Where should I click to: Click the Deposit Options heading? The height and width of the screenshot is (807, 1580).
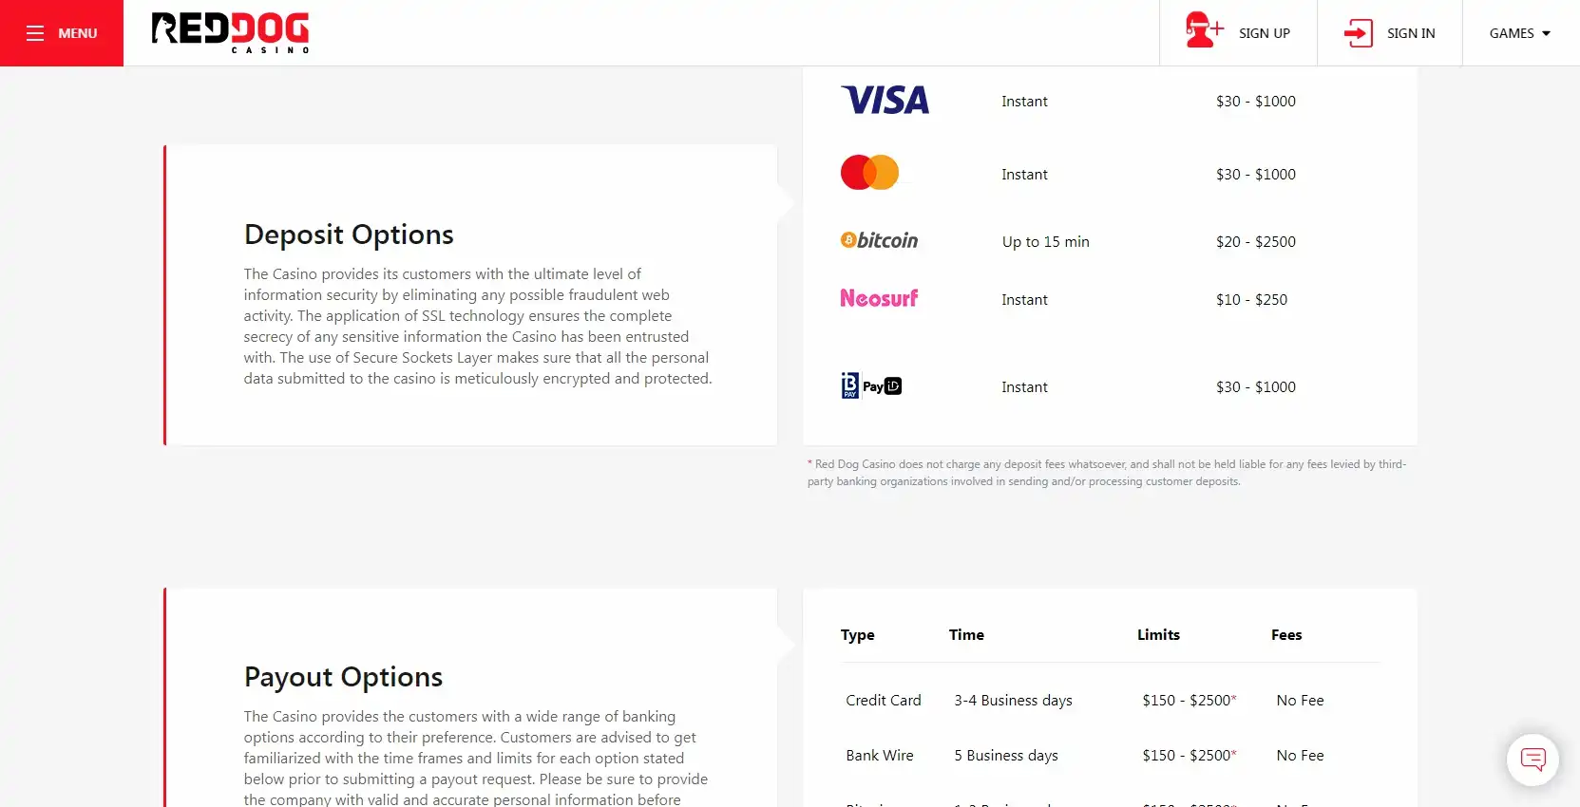[349, 235]
